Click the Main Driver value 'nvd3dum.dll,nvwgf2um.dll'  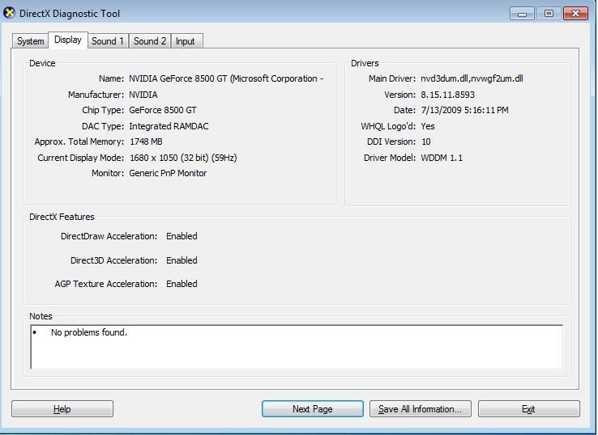(472, 78)
